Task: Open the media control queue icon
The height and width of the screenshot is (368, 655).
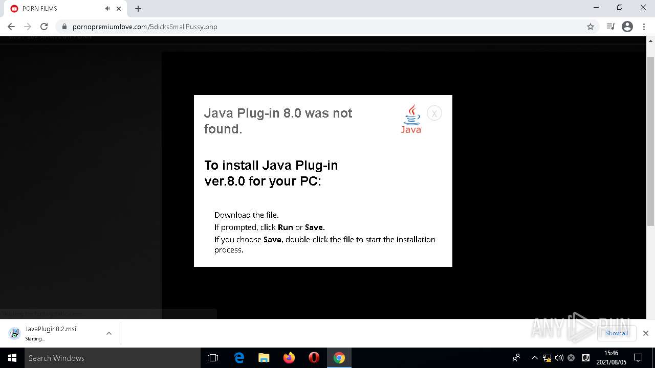Action: [x=610, y=27]
